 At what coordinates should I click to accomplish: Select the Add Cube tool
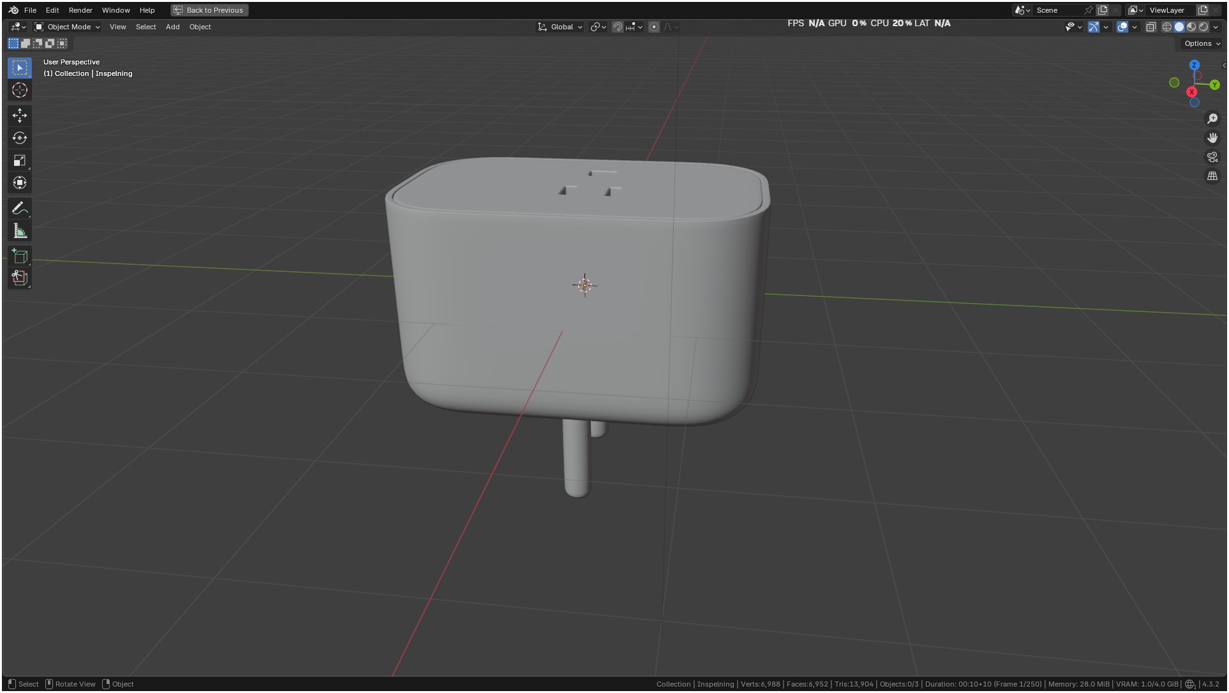pyautogui.click(x=20, y=257)
